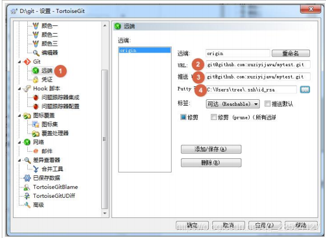This screenshot has height=238, width=326.
Task: Click the URL input field
Action: click(x=258, y=65)
